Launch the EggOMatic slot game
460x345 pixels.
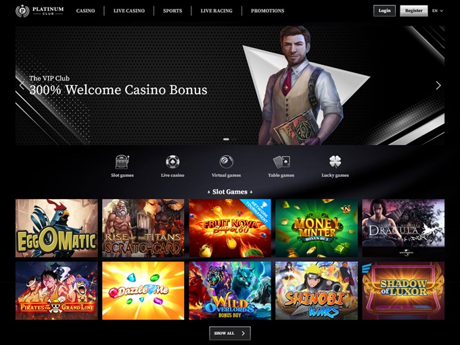coord(57,228)
